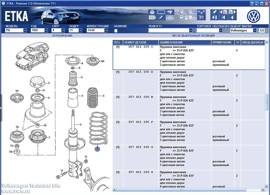Click the ELSA monitor icon
This screenshot has height=195, width=270.
184,12
